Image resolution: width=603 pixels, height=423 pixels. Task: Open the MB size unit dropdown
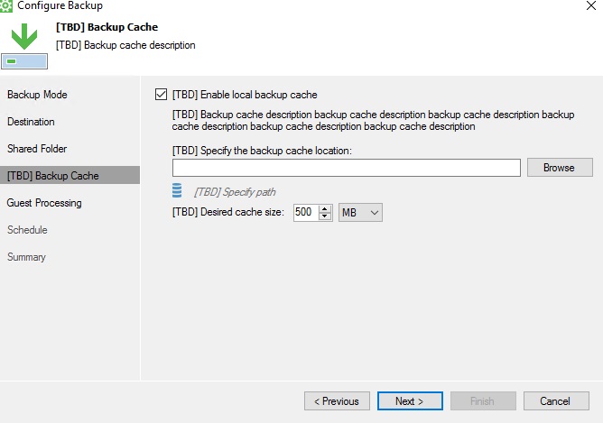(x=360, y=213)
